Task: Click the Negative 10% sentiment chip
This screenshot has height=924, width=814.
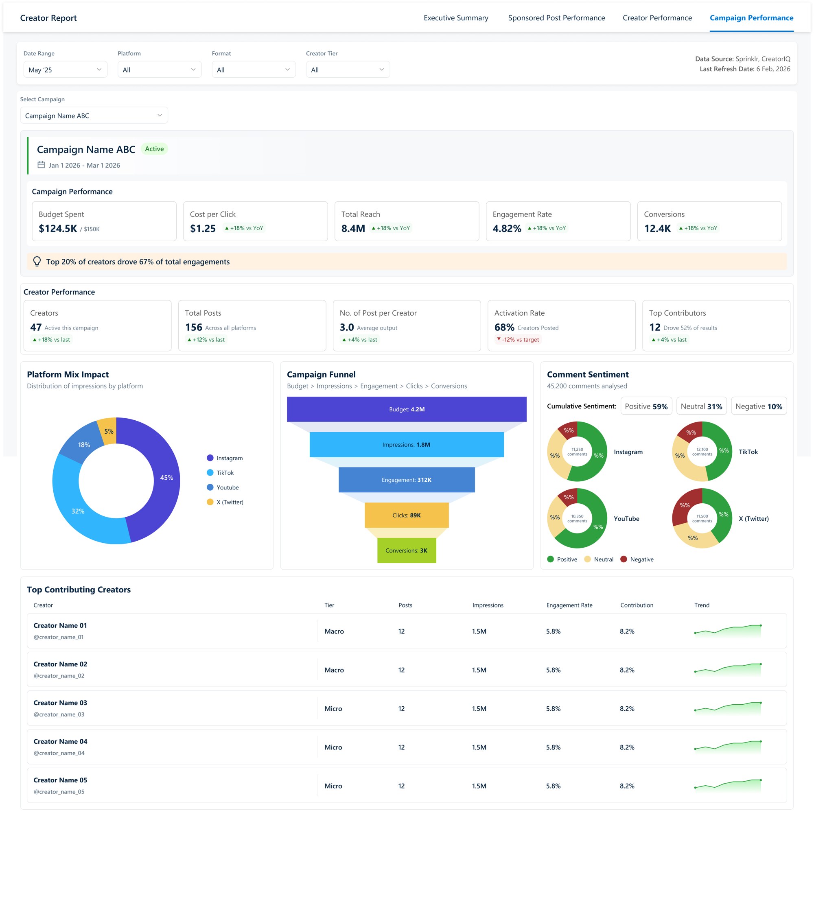Action: [759, 406]
